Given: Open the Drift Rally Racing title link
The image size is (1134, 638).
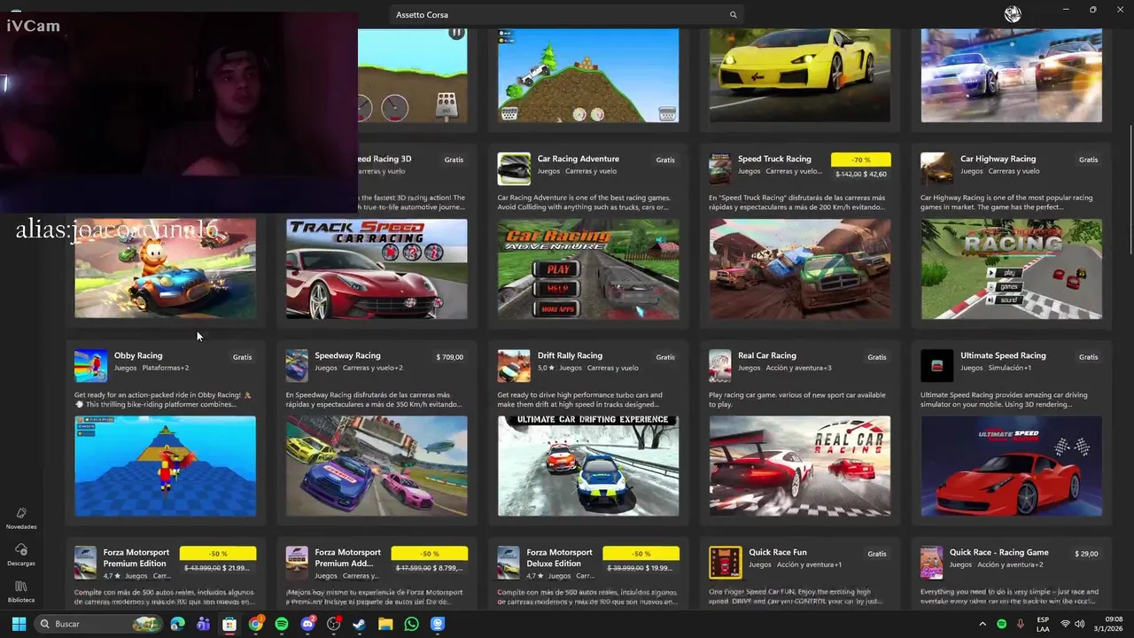Looking at the screenshot, I should [x=570, y=355].
